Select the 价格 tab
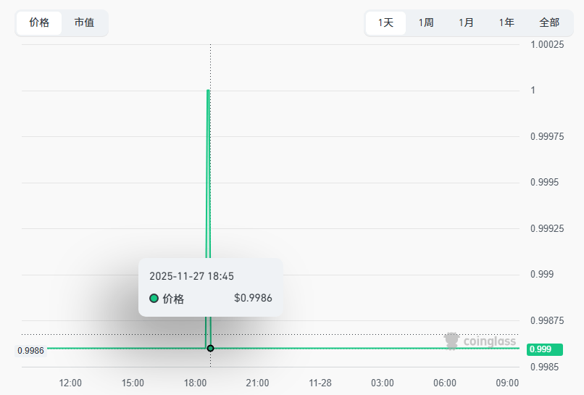The width and height of the screenshot is (584, 395). pyautogui.click(x=39, y=22)
